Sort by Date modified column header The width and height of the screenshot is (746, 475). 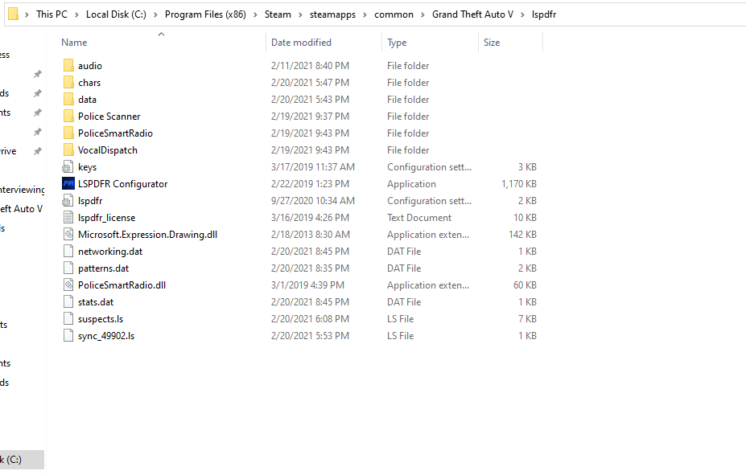coord(301,43)
